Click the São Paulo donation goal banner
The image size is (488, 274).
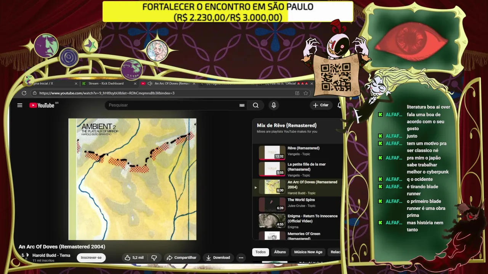coord(228,12)
